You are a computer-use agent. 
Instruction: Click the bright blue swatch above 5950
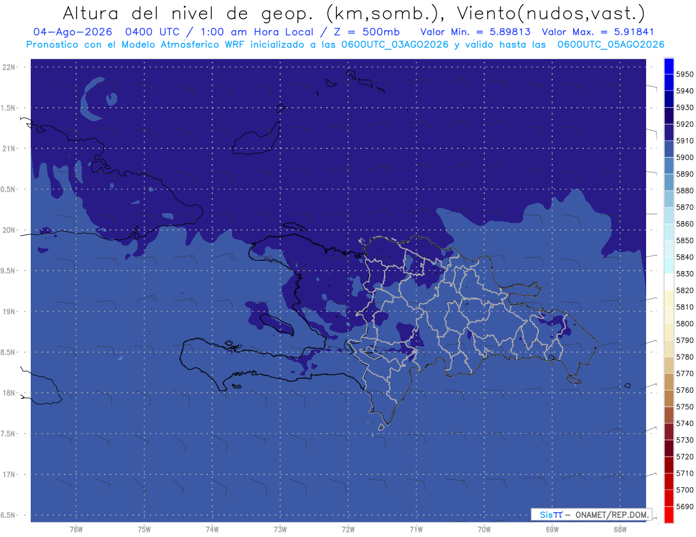668,66
